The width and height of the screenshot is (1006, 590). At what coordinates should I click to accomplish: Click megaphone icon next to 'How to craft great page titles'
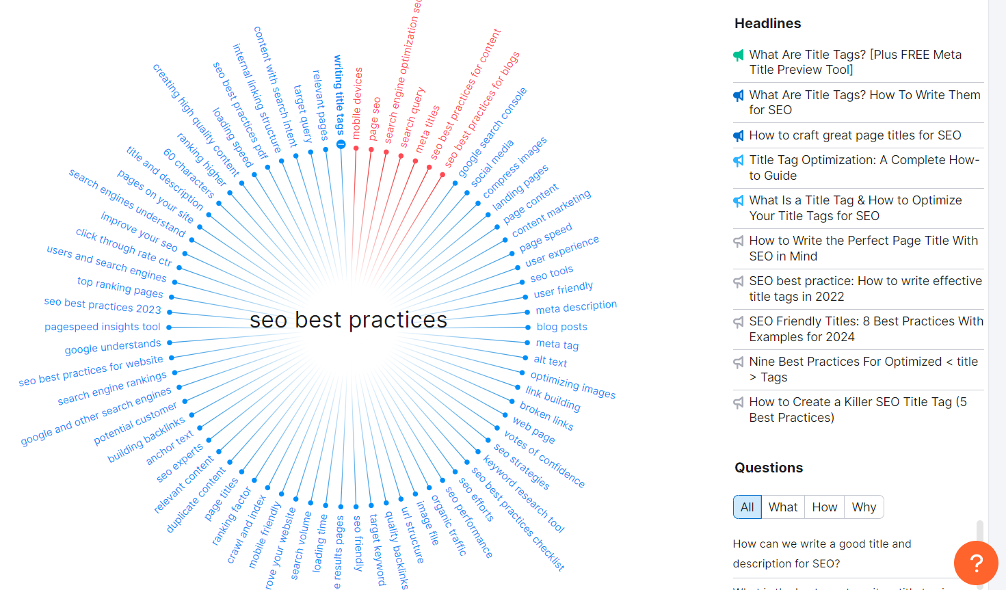pos(739,136)
